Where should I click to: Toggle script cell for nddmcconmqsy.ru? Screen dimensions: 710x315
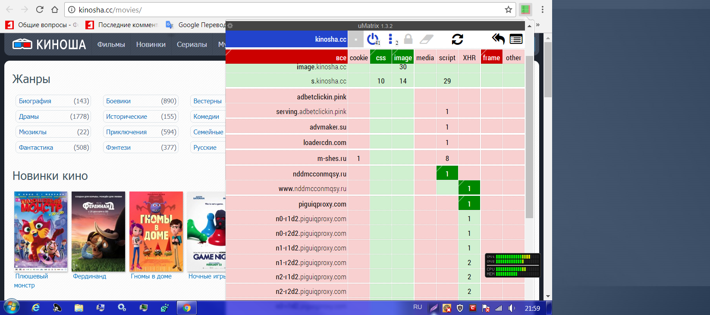(447, 174)
